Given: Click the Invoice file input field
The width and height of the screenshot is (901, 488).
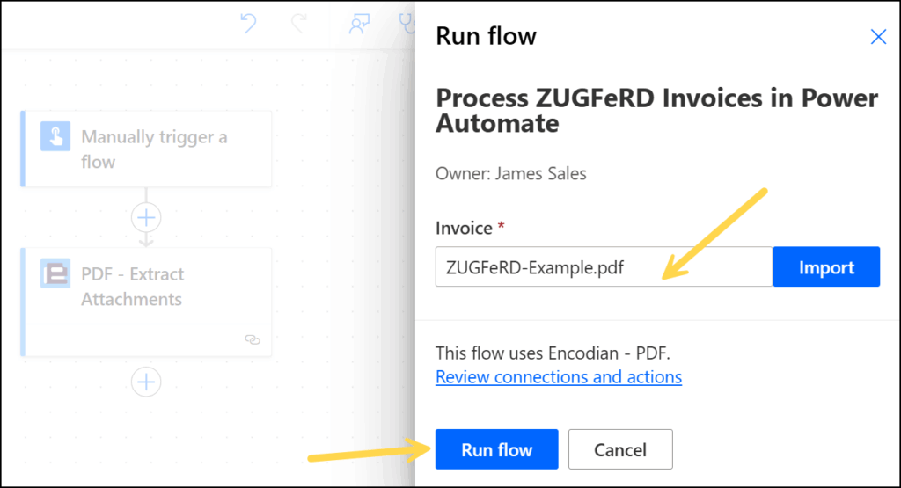Looking at the screenshot, I should [x=604, y=267].
